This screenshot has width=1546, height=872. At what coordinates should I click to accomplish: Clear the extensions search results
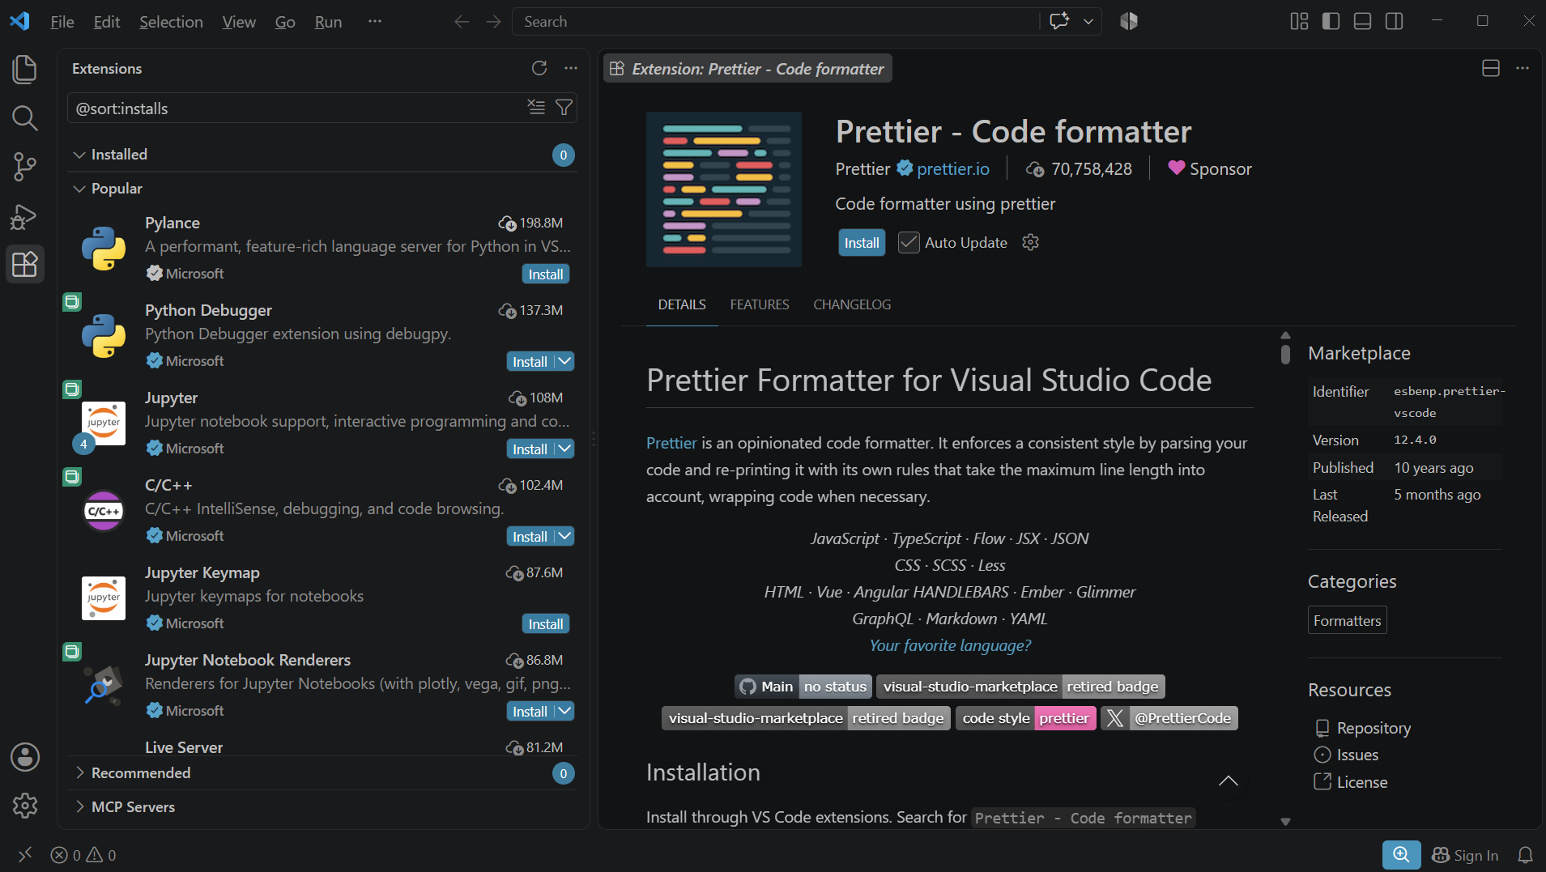pyautogui.click(x=536, y=108)
